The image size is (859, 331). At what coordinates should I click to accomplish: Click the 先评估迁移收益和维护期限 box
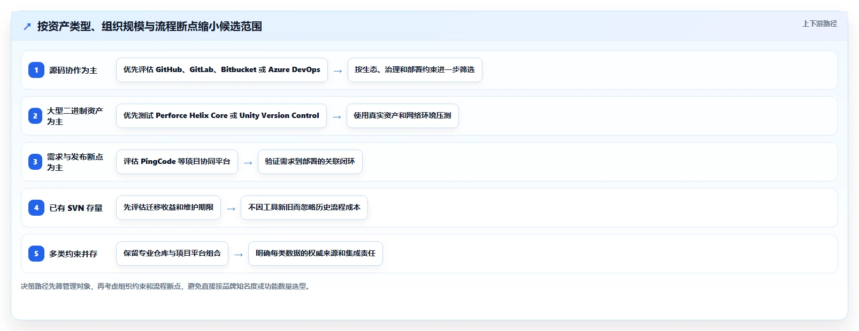pos(168,208)
